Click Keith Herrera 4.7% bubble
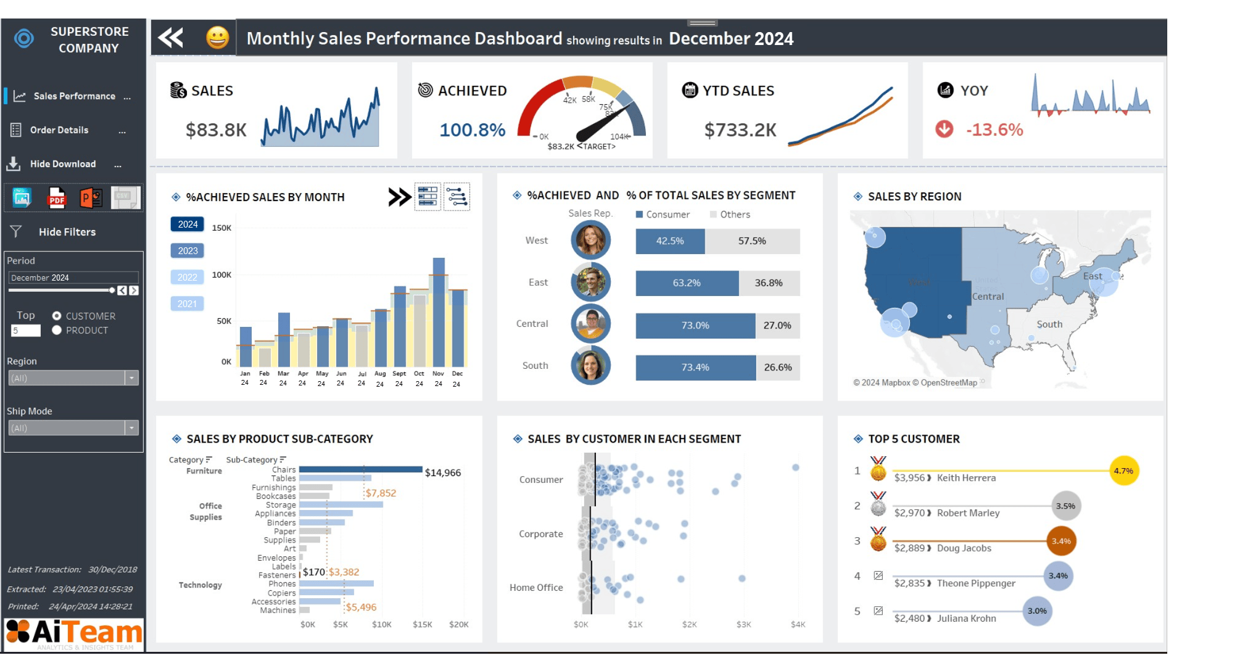Screen dimensions: 1253x671 point(1123,471)
